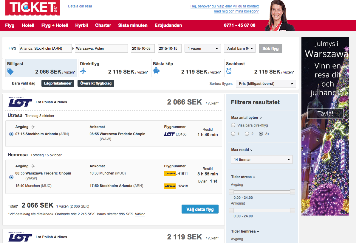Open the Villkor link
This screenshot has width=356, height=243.
tap(140, 214)
